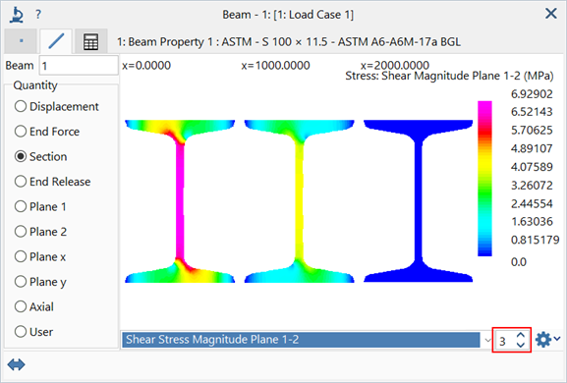Open the arrow beside the gear icon
567x383 pixels.
(557, 339)
